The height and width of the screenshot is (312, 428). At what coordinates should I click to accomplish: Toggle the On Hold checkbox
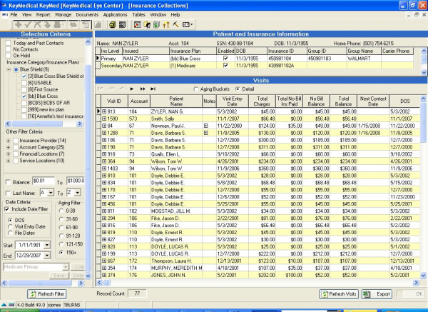coord(8,56)
